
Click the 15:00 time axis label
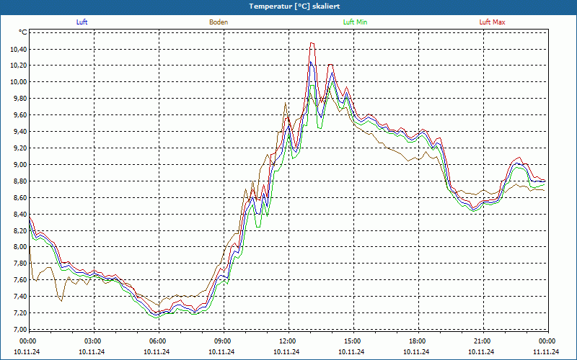click(x=353, y=341)
